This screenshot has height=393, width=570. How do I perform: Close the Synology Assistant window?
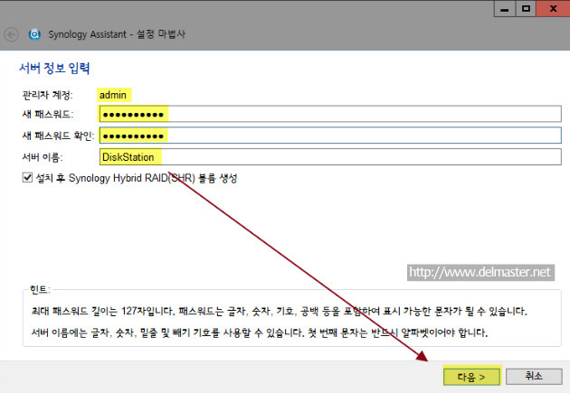(x=553, y=8)
